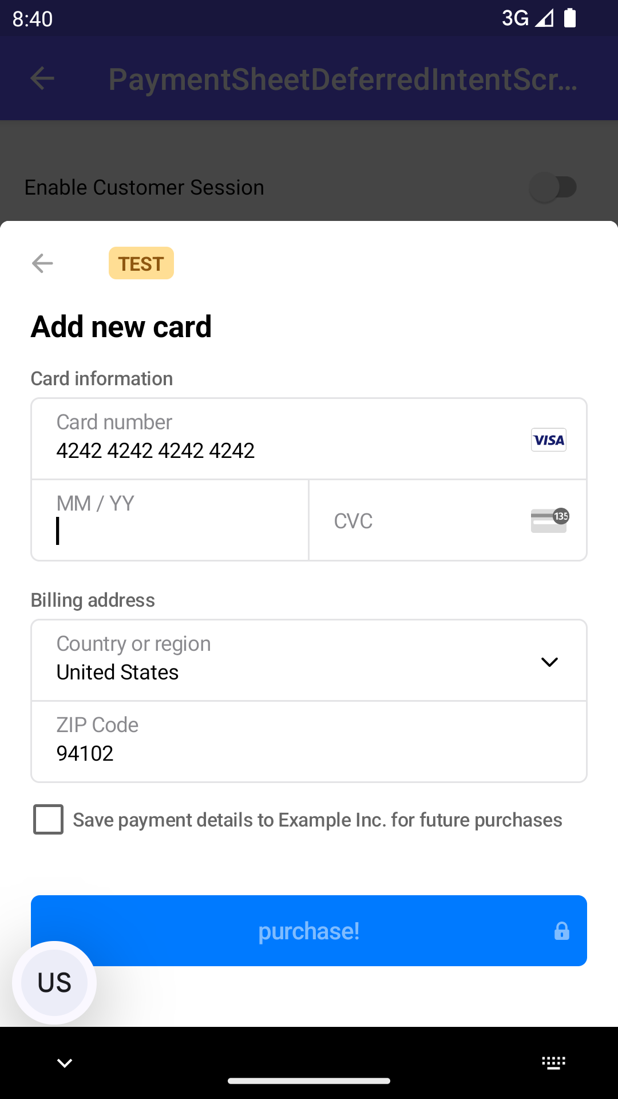The height and width of the screenshot is (1099, 618).
Task: Tap the Visa card brand icon
Action: point(548,440)
